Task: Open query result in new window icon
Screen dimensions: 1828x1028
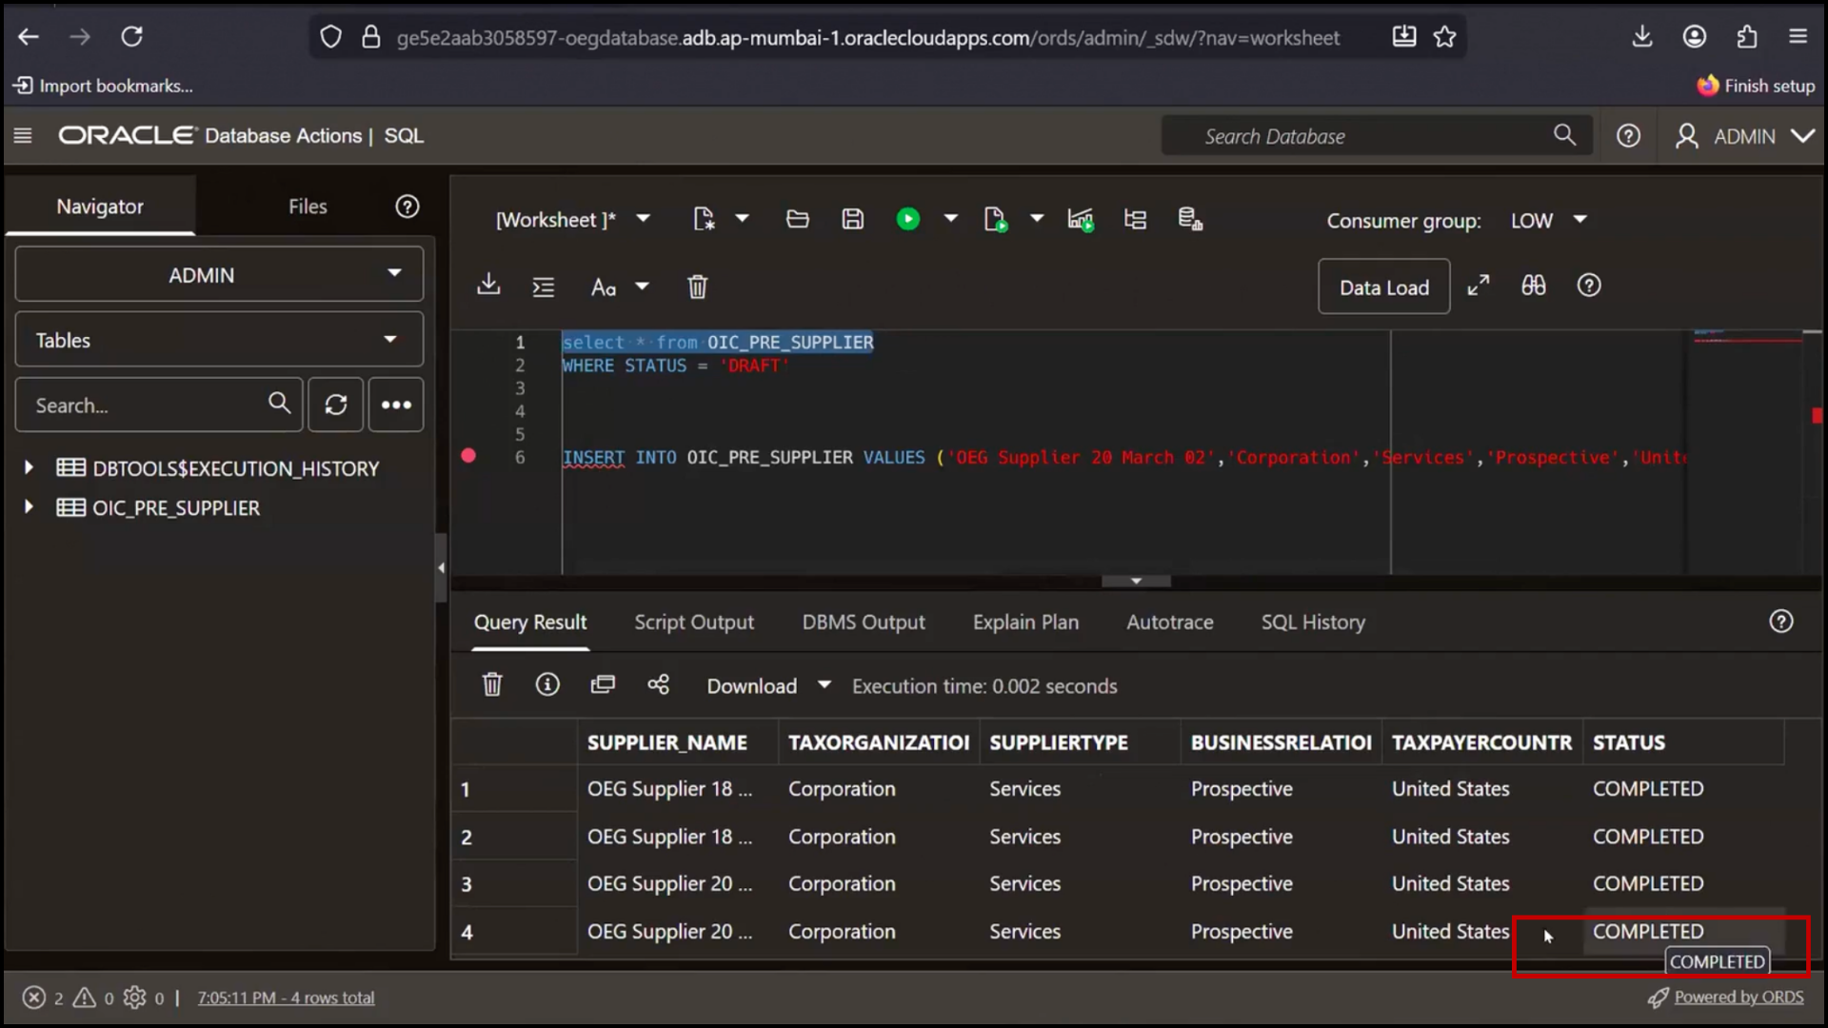Action: [603, 684]
